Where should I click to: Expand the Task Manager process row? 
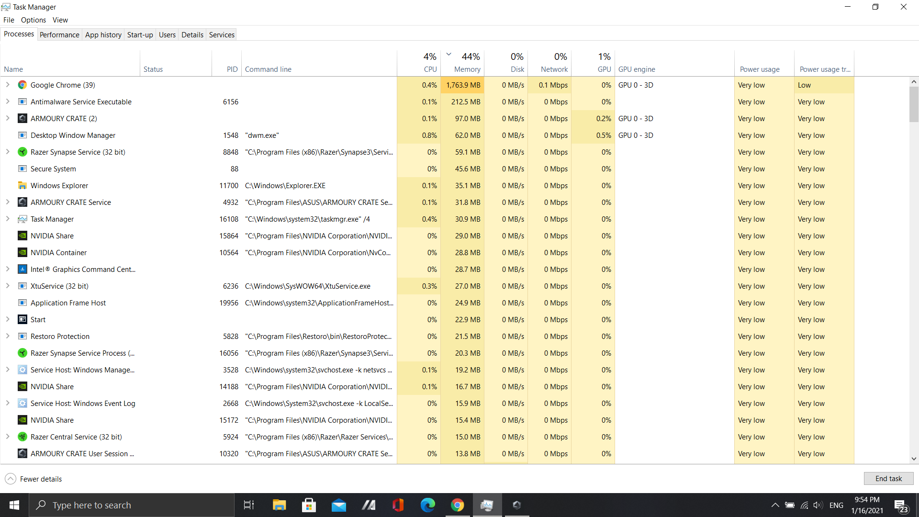[8, 219]
